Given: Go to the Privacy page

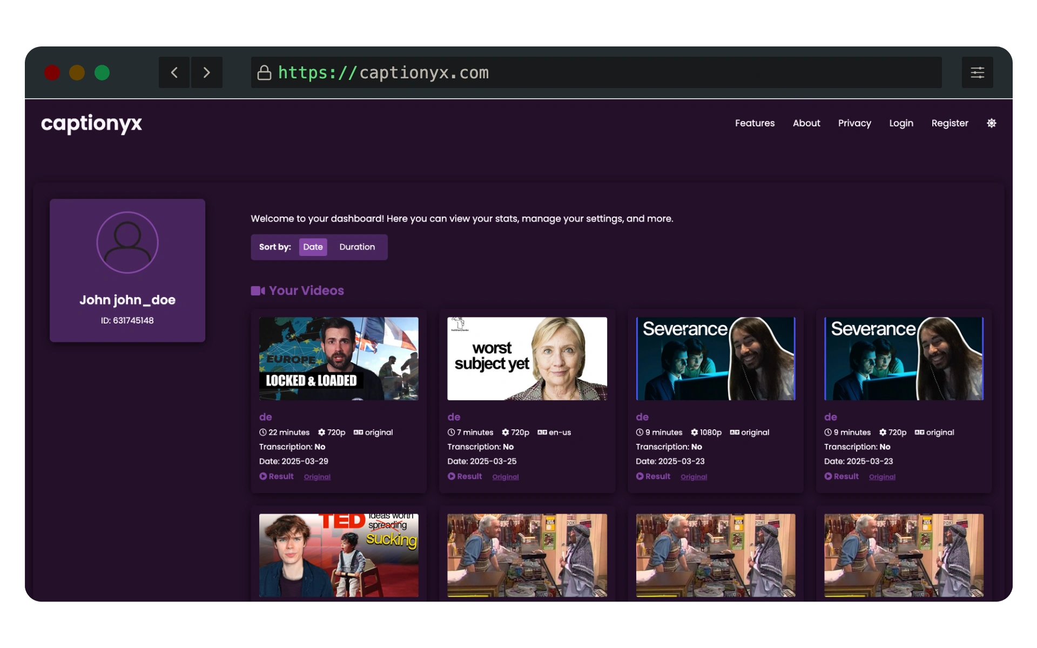Looking at the screenshot, I should pyautogui.click(x=854, y=123).
